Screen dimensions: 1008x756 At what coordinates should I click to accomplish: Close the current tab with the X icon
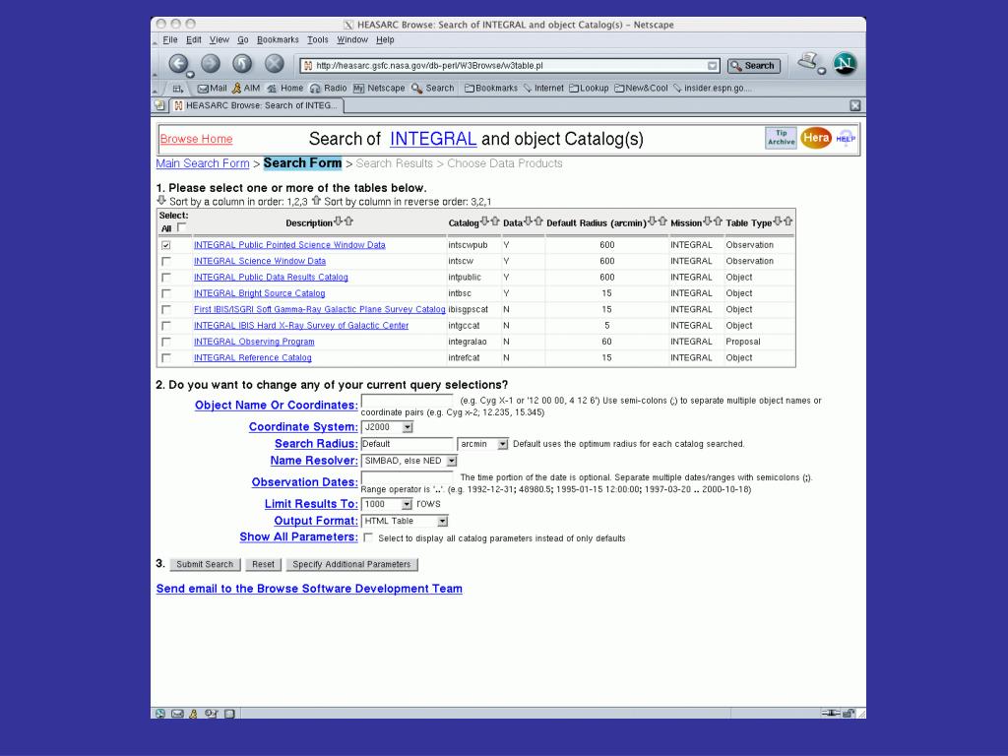(x=855, y=105)
